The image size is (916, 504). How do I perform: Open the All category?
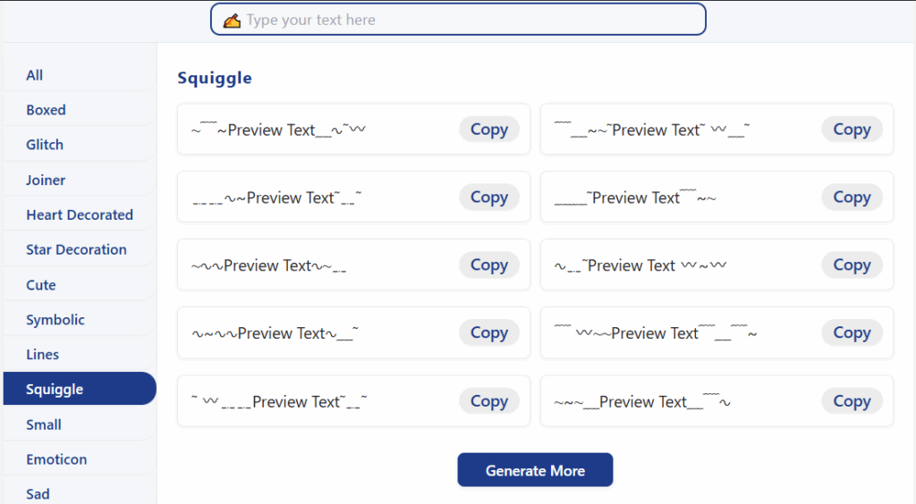(80, 75)
